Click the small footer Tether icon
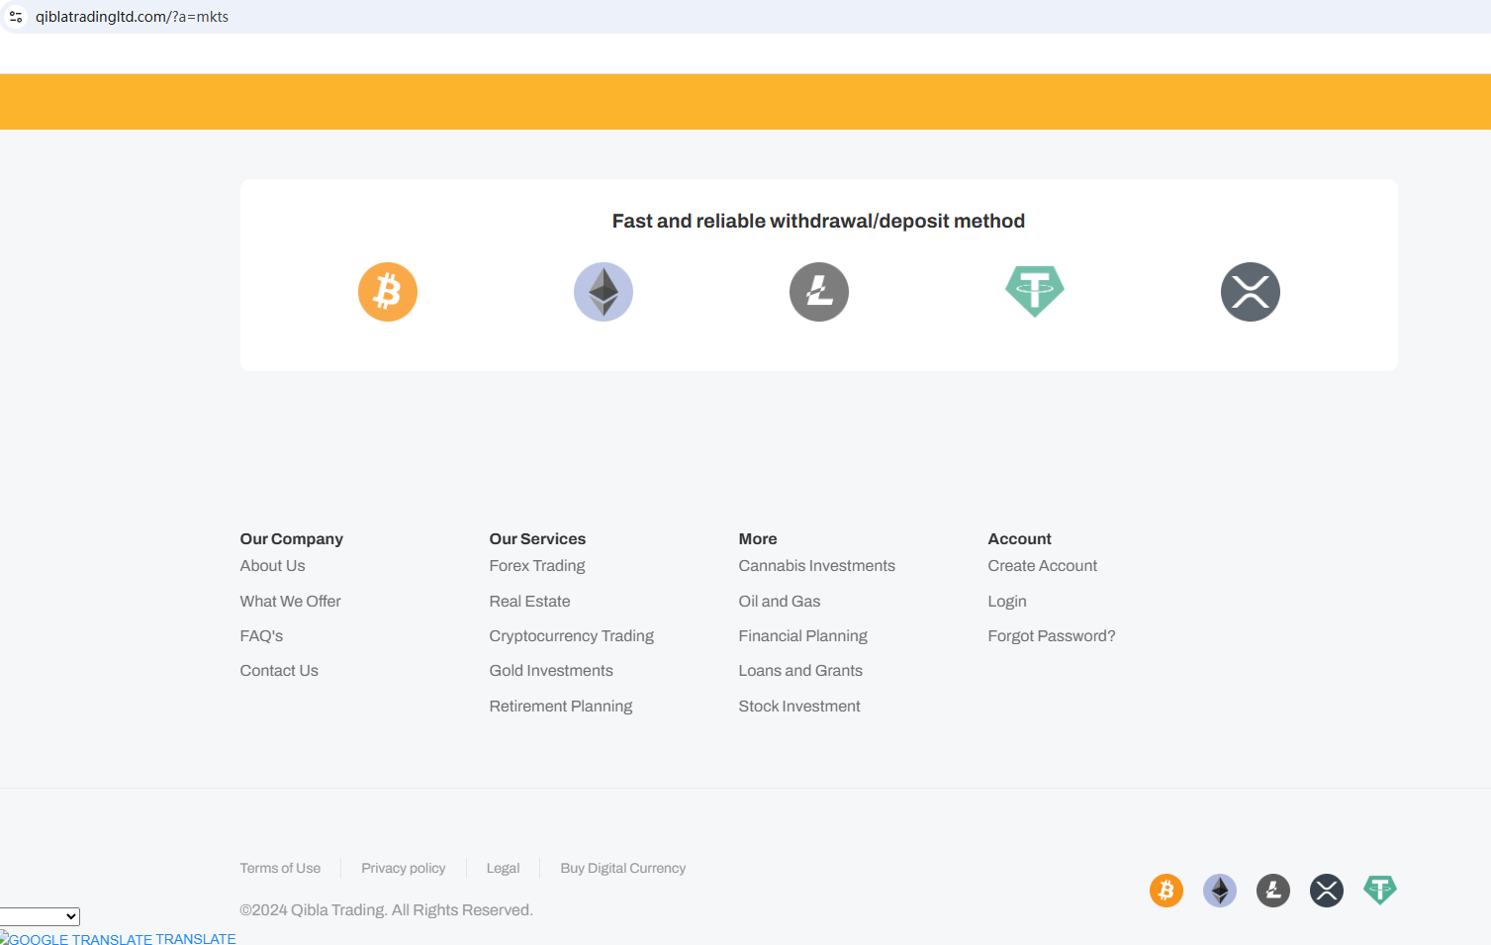This screenshot has width=1491, height=945. (1380, 890)
